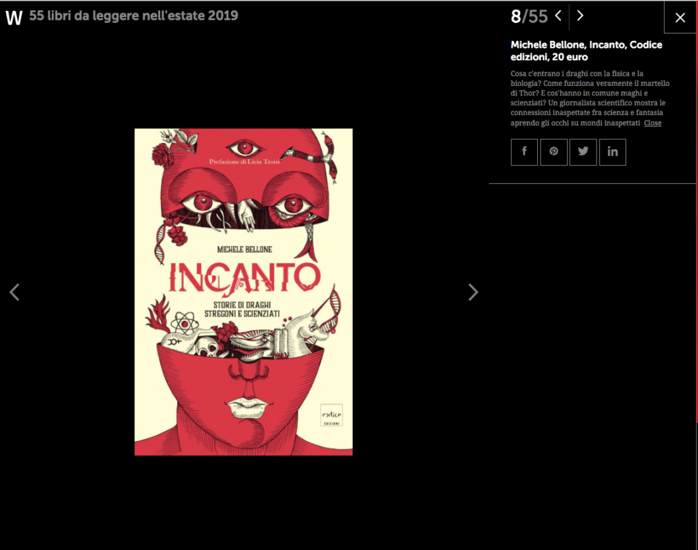Click the W logo in top corner
The height and width of the screenshot is (550, 698).
[14, 16]
